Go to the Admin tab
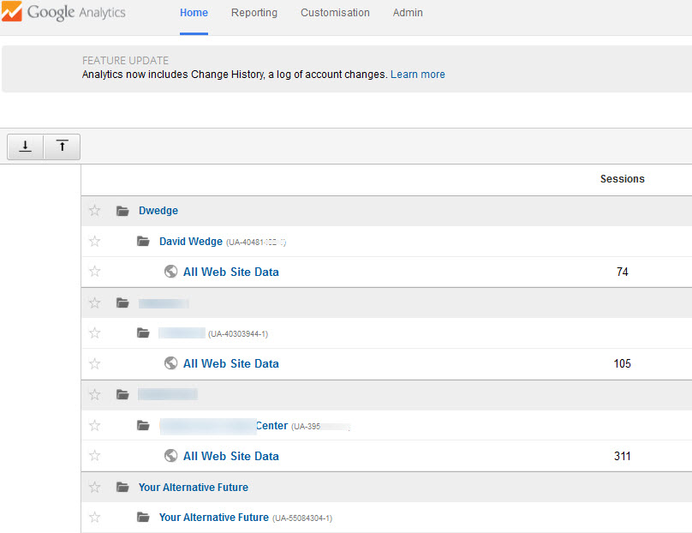 [408, 13]
